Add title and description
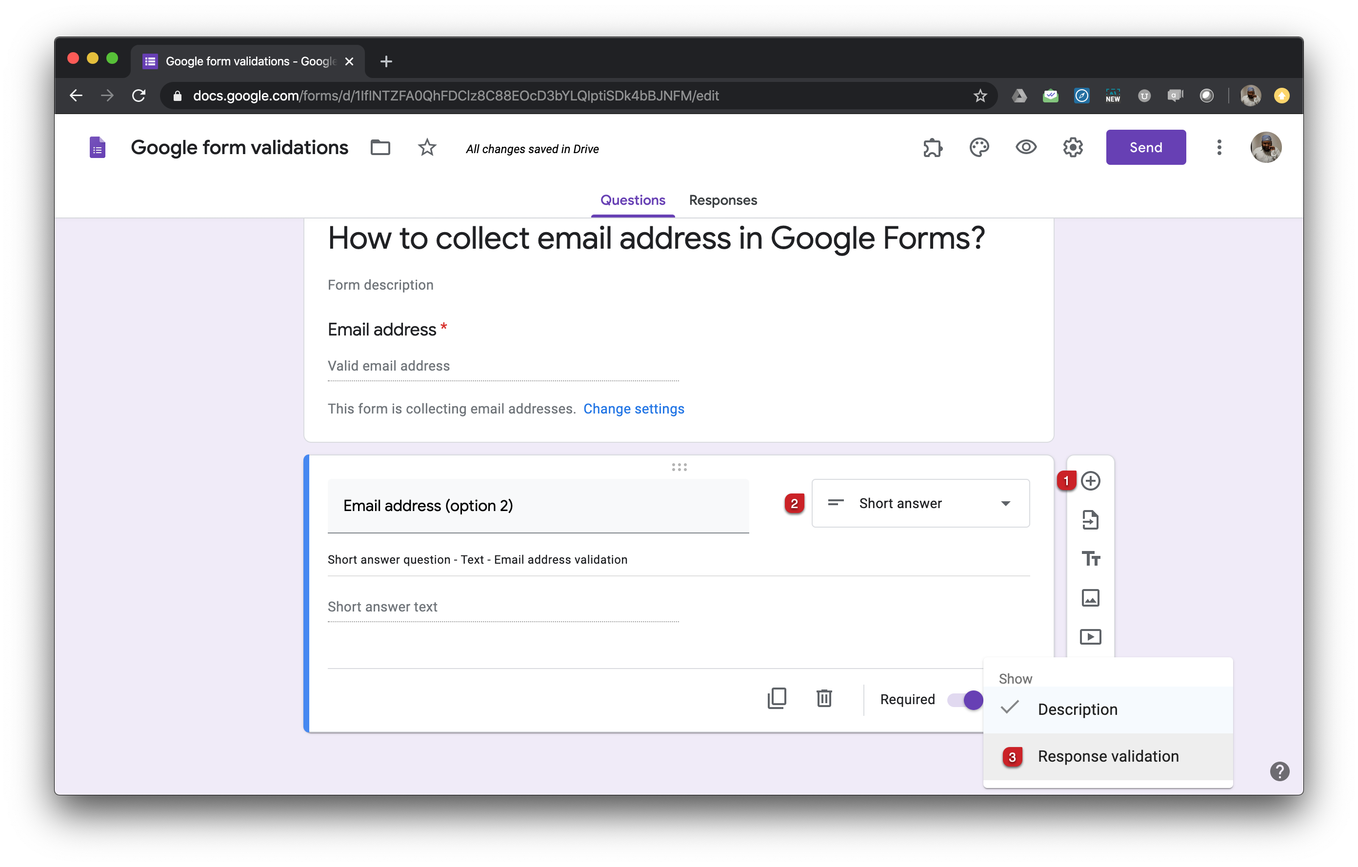The image size is (1358, 867). (1091, 559)
